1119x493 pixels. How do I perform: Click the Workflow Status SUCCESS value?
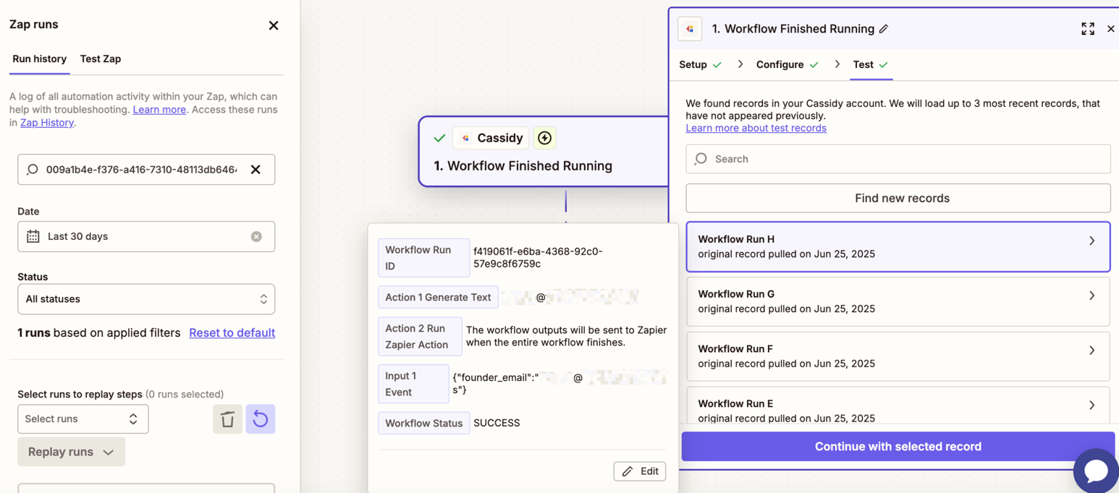(497, 423)
